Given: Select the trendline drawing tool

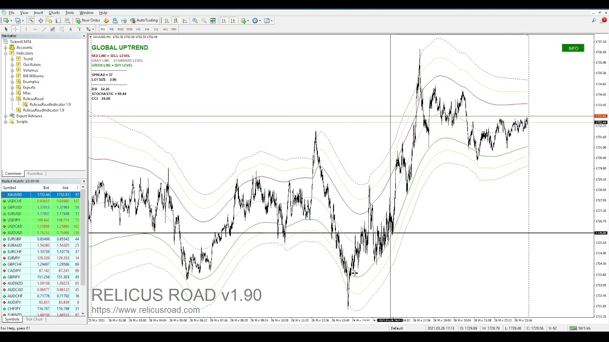Looking at the screenshot, I should click(x=44, y=29).
